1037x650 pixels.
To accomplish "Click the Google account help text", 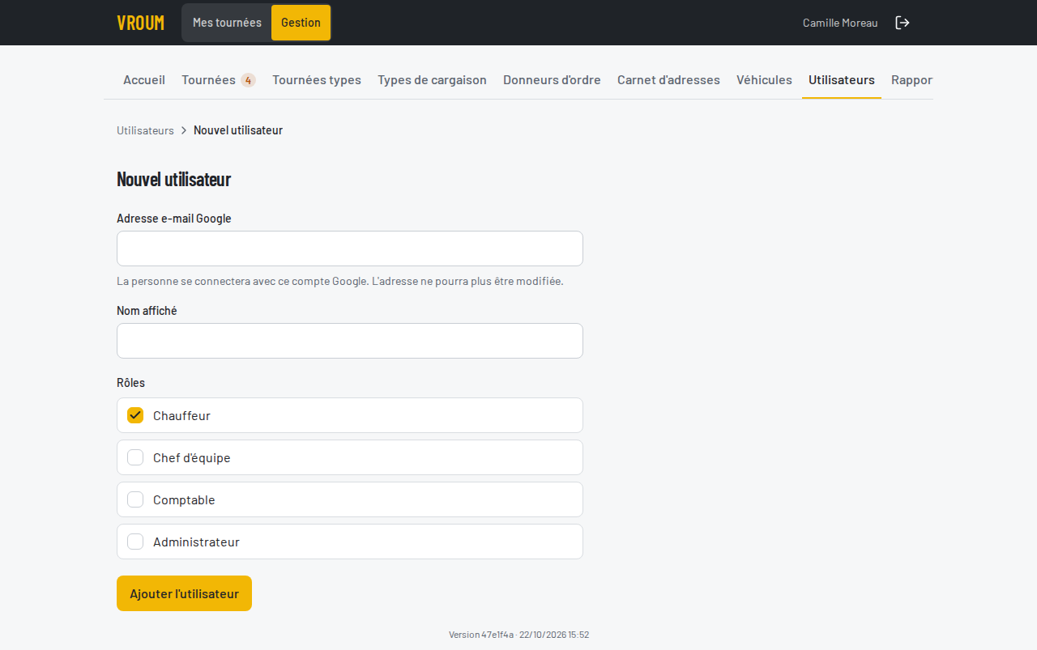I will [x=339, y=282].
